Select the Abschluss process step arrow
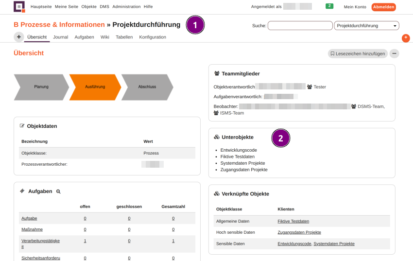Viewport: 413px width, 261px height. (147, 87)
